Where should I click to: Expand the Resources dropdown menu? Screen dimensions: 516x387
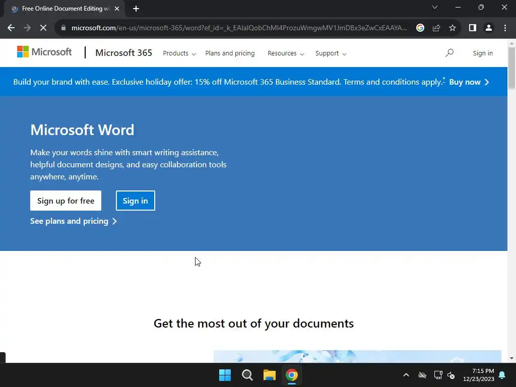(286, 53)
